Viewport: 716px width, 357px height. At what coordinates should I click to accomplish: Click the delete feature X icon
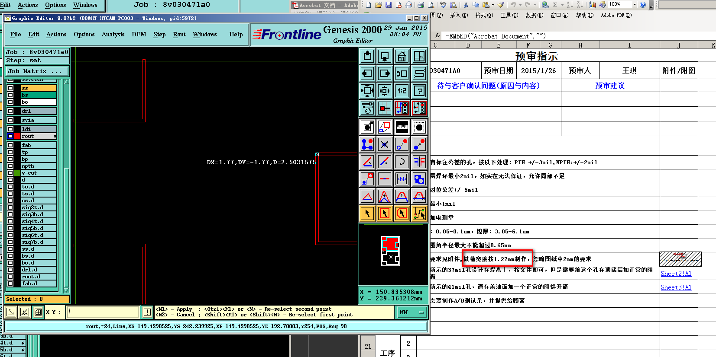click(x=385, y=144)
